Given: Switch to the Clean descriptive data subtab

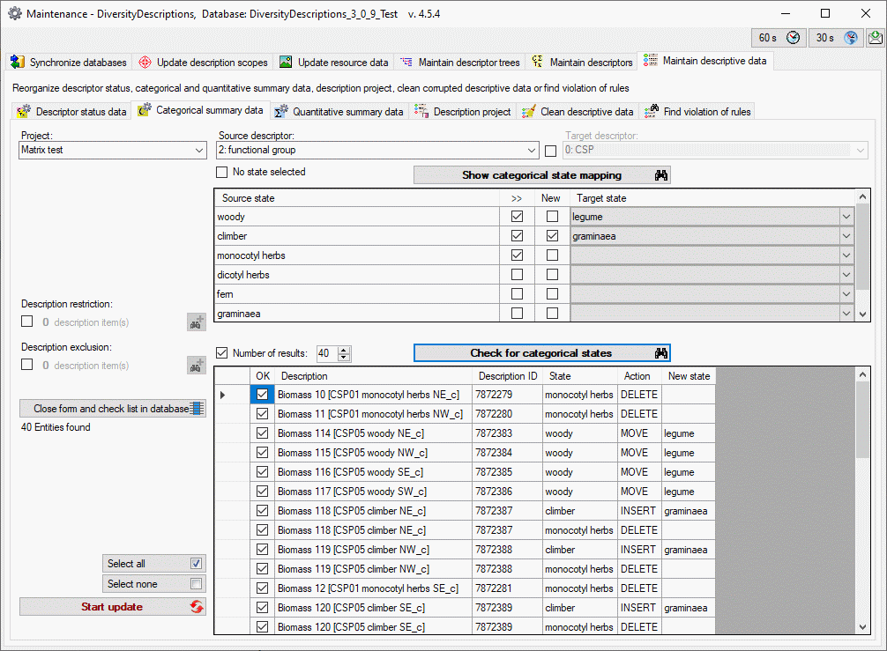Looking at the screenshot, I should click(578, 111).
